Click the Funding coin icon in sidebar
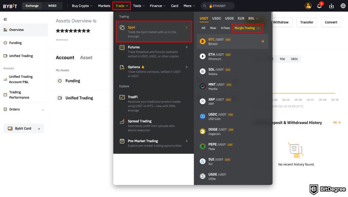This screenshot has width=348, height=197. [x=5, y=43]
